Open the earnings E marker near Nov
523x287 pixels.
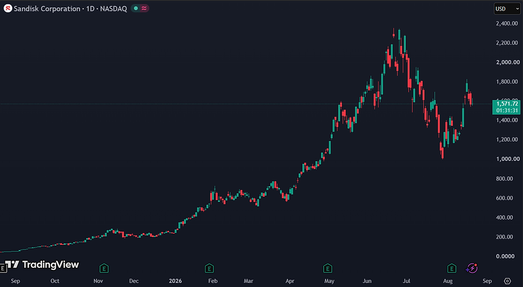pos(104,268)
